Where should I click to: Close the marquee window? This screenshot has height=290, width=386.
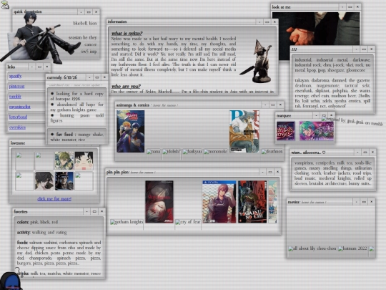(332, 115)
